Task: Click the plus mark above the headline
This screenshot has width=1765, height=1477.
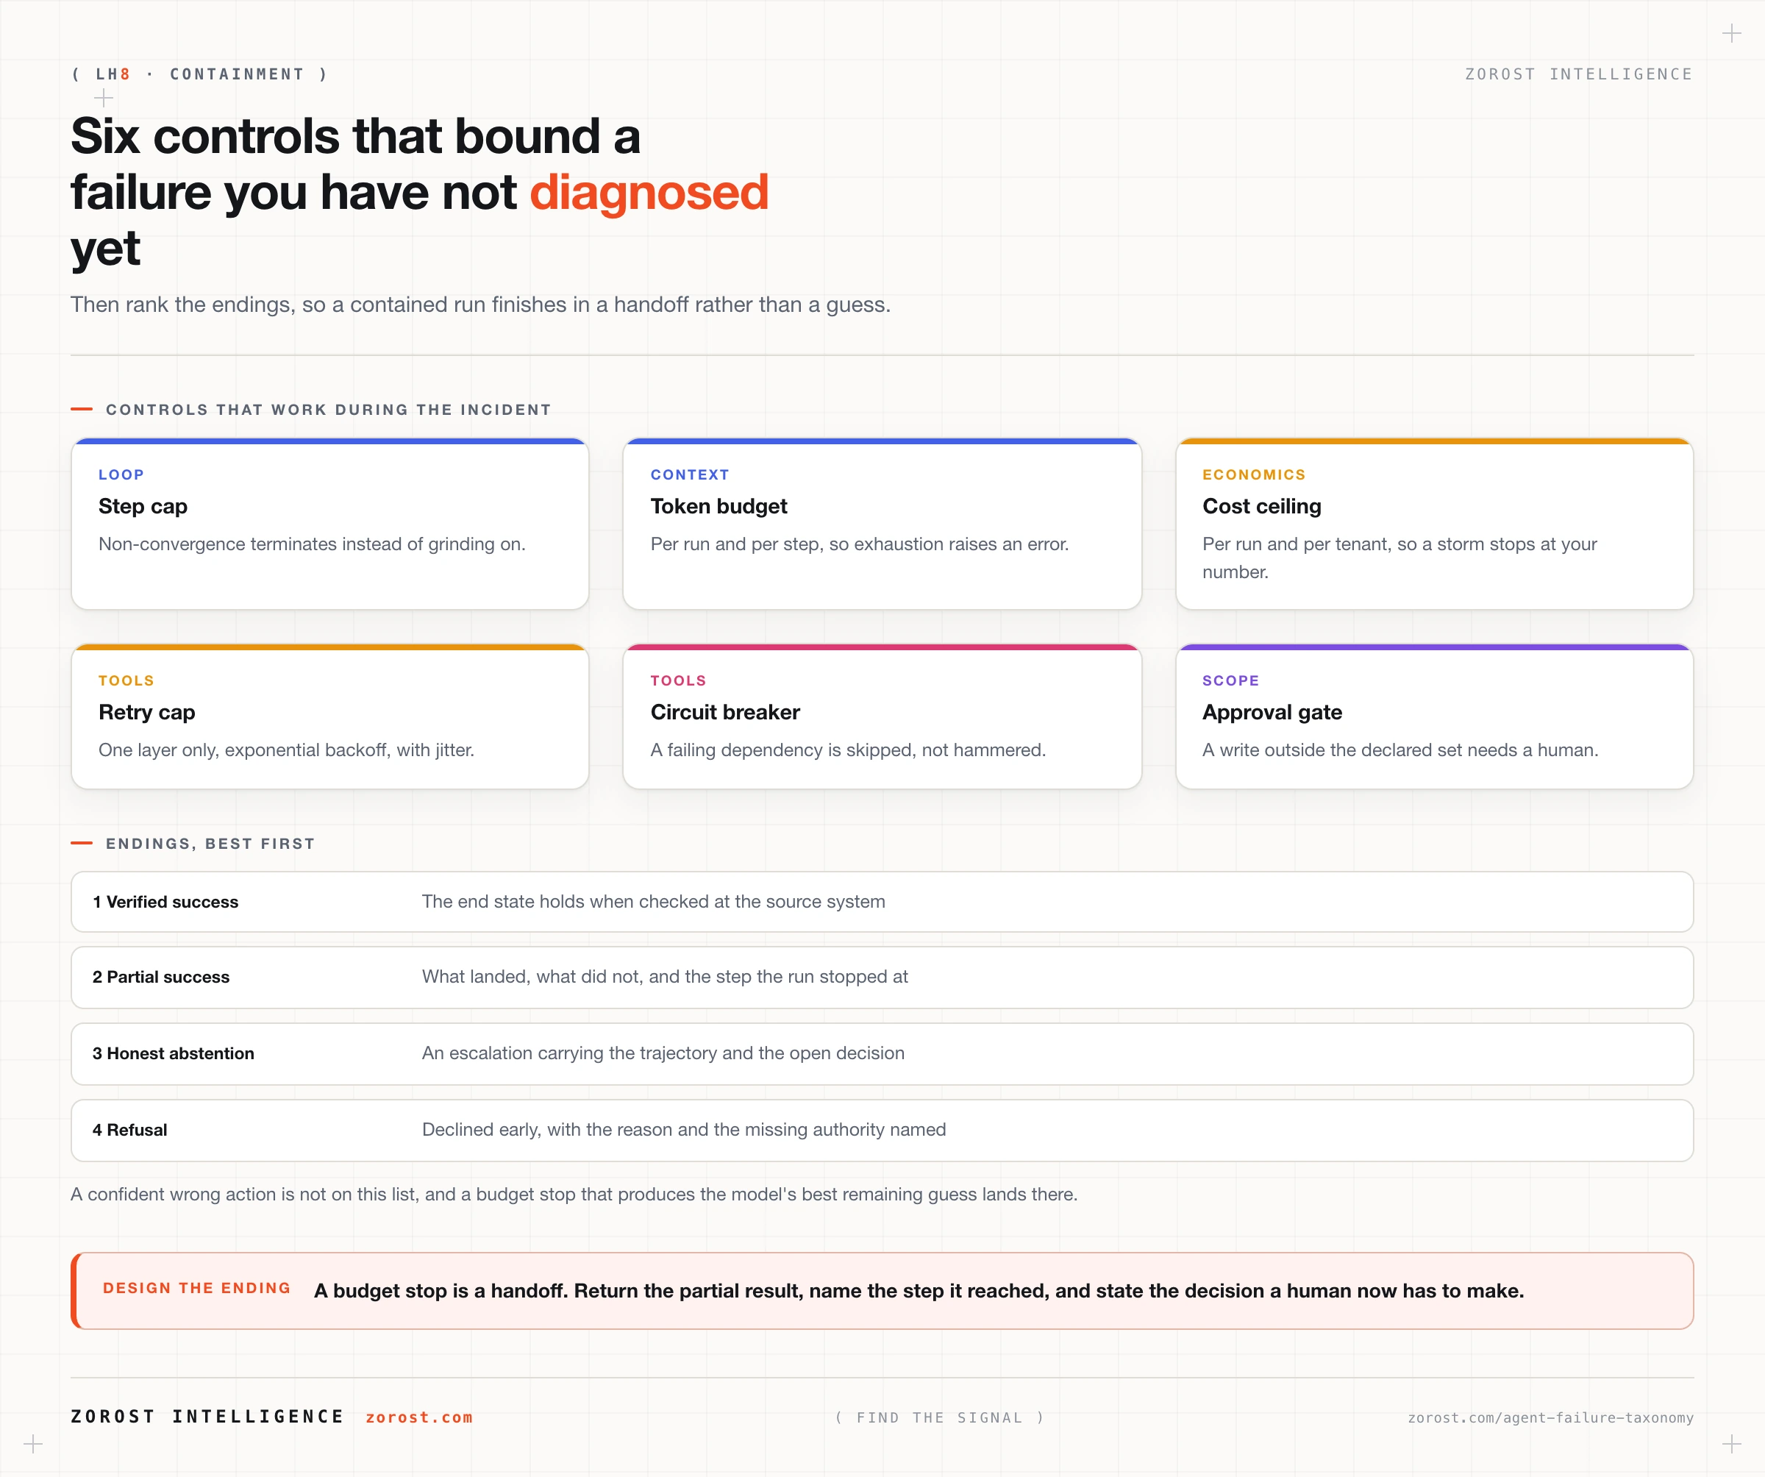Action: (x=104, y=99)
